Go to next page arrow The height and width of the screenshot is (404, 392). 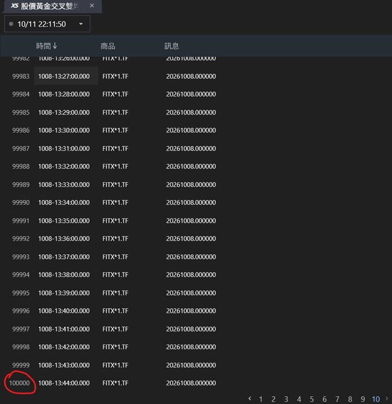point(387,398)
